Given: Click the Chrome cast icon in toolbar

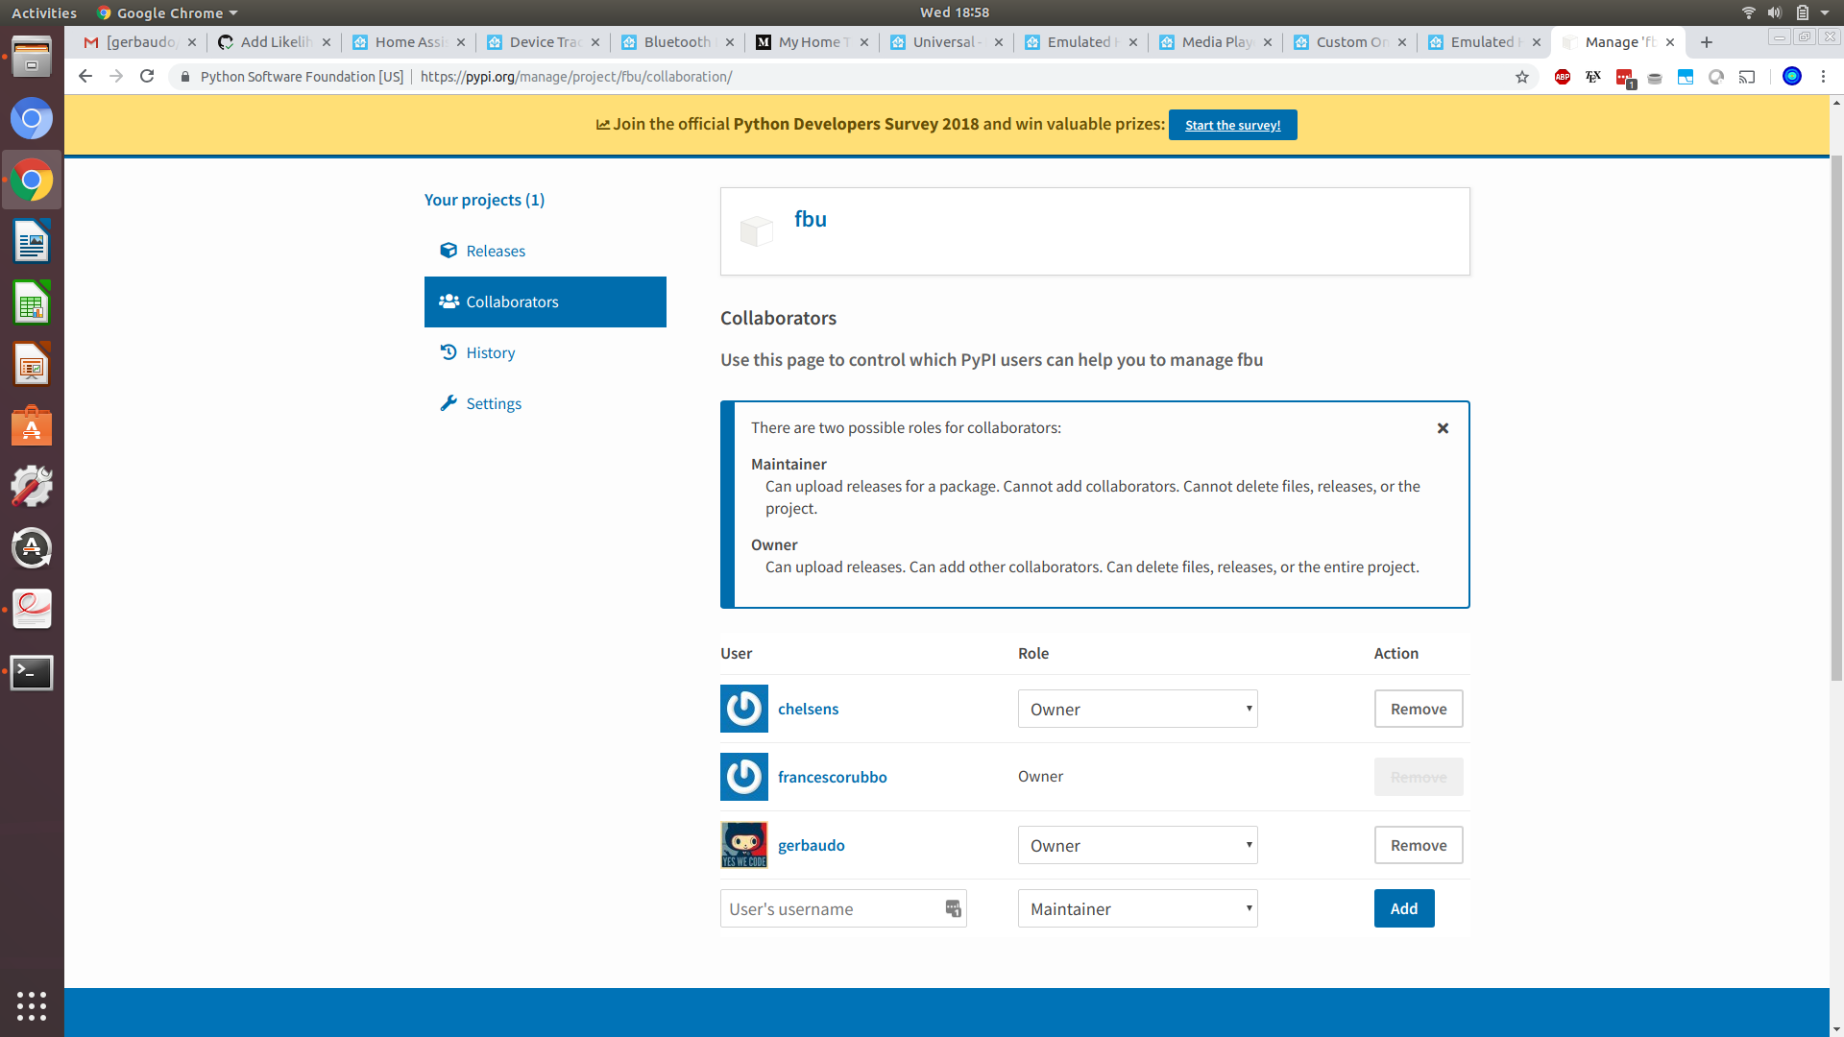Looking at the screenshot, I should pos(1747,77).
